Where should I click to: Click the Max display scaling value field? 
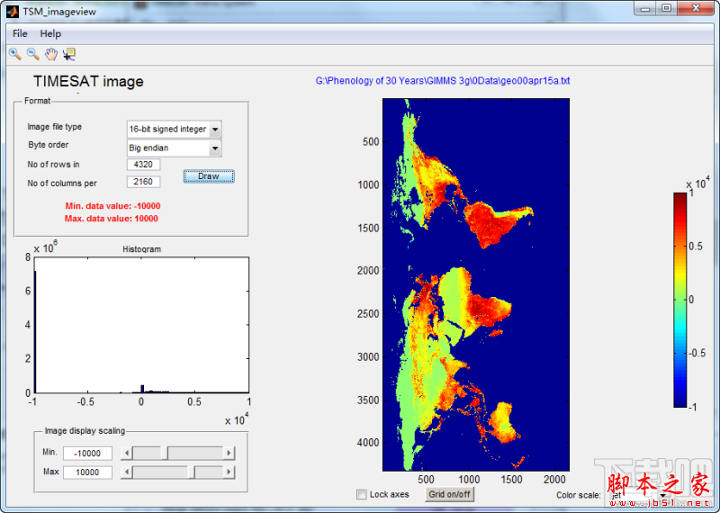point(87,472)
